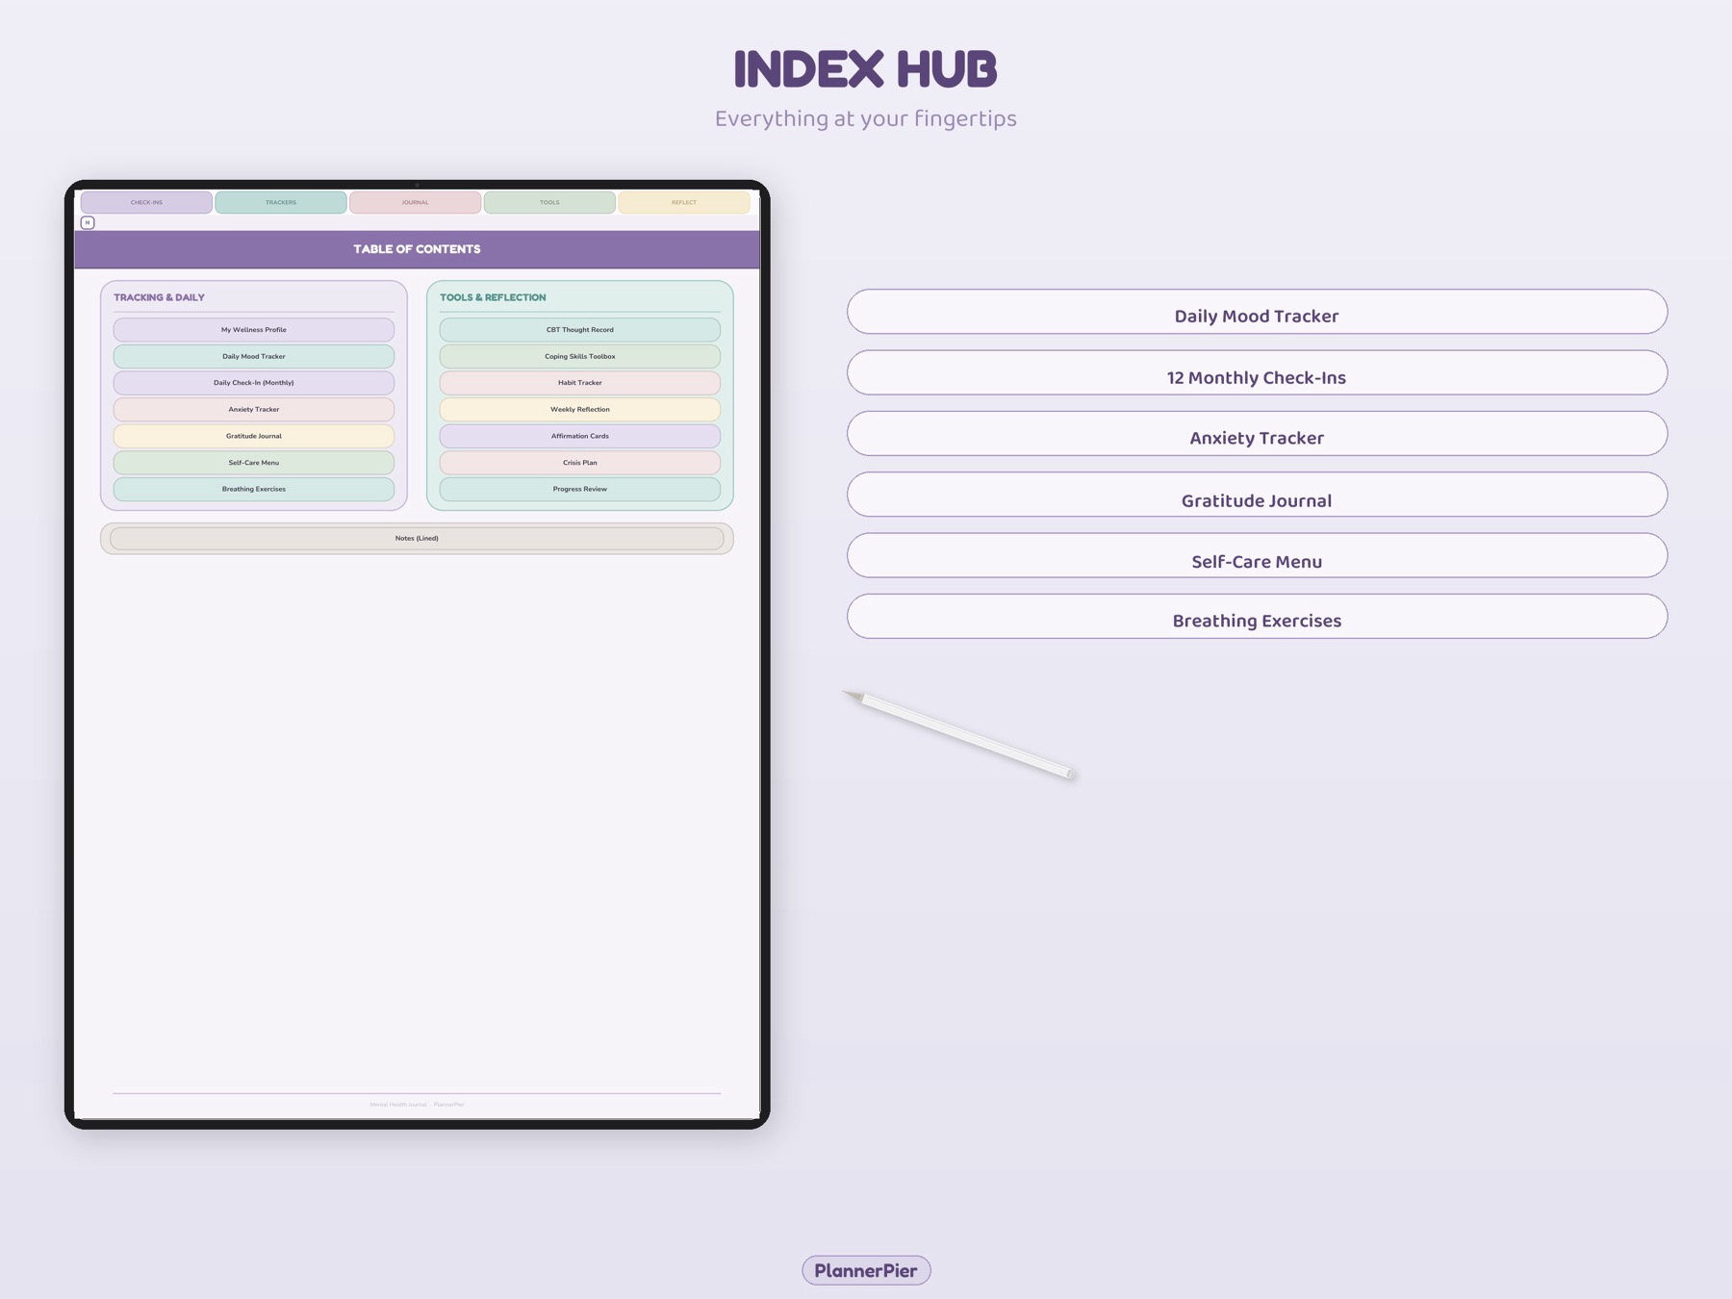Click the H home icon below the tabs
The height and width of the screenshot is (1299, 1732).
pos(88,221)
